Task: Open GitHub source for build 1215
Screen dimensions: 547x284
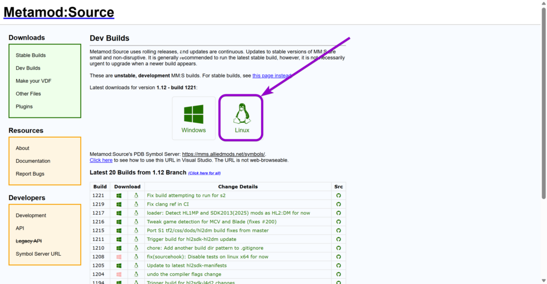Action: (338, 230)
